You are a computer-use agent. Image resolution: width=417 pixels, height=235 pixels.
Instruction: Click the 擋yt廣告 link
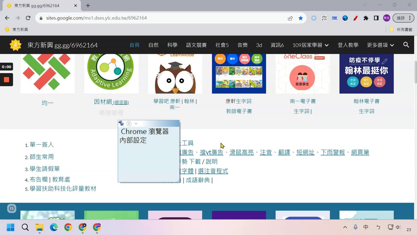point(211,152)
